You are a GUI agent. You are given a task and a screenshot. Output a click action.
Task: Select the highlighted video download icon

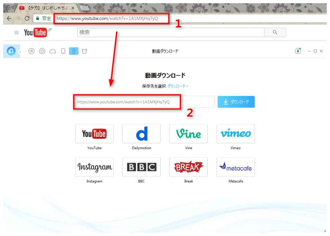(74, 51)
